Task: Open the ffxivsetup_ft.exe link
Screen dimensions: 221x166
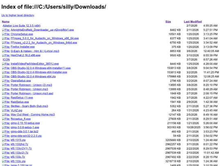Action: (20, 119)
